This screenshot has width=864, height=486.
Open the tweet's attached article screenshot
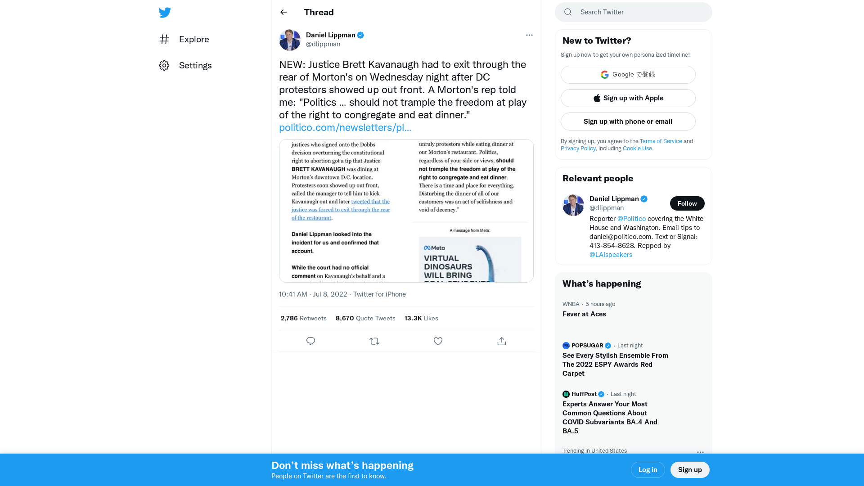click(406, 211)
